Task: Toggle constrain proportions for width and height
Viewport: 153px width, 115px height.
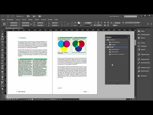Action: coord(31,24)
